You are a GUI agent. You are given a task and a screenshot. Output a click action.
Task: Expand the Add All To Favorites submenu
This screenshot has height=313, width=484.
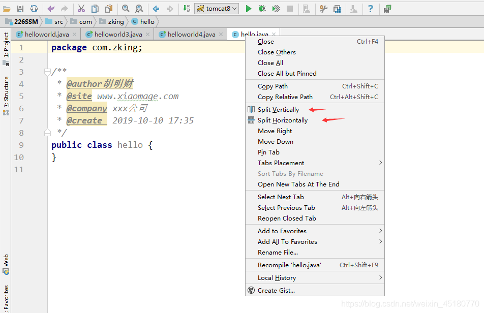pos(315,242)
